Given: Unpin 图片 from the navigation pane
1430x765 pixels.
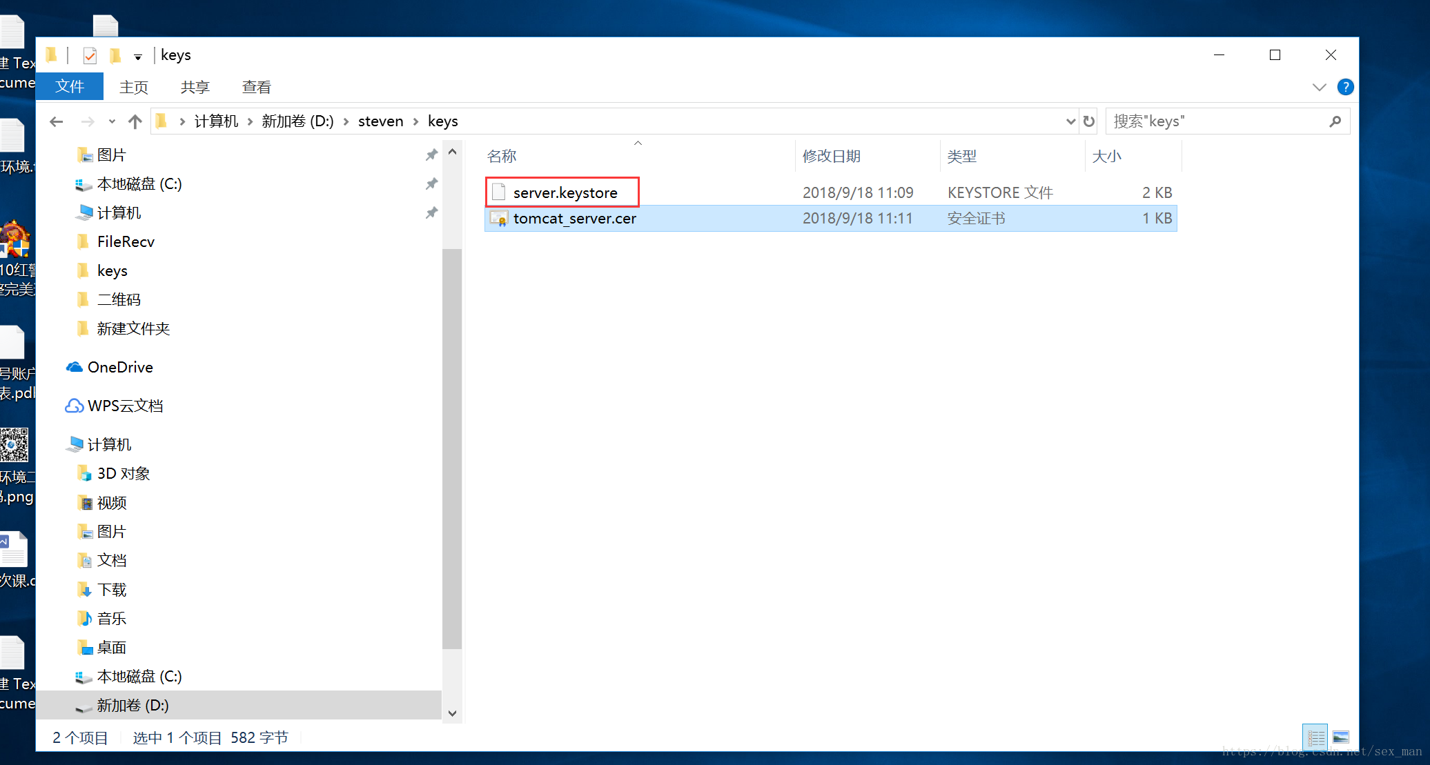Looking at the screenshot, I should click(431, 155).
